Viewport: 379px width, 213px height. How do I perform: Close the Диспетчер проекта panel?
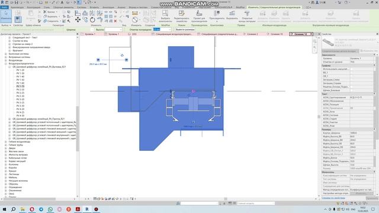[x=78, y=34]
